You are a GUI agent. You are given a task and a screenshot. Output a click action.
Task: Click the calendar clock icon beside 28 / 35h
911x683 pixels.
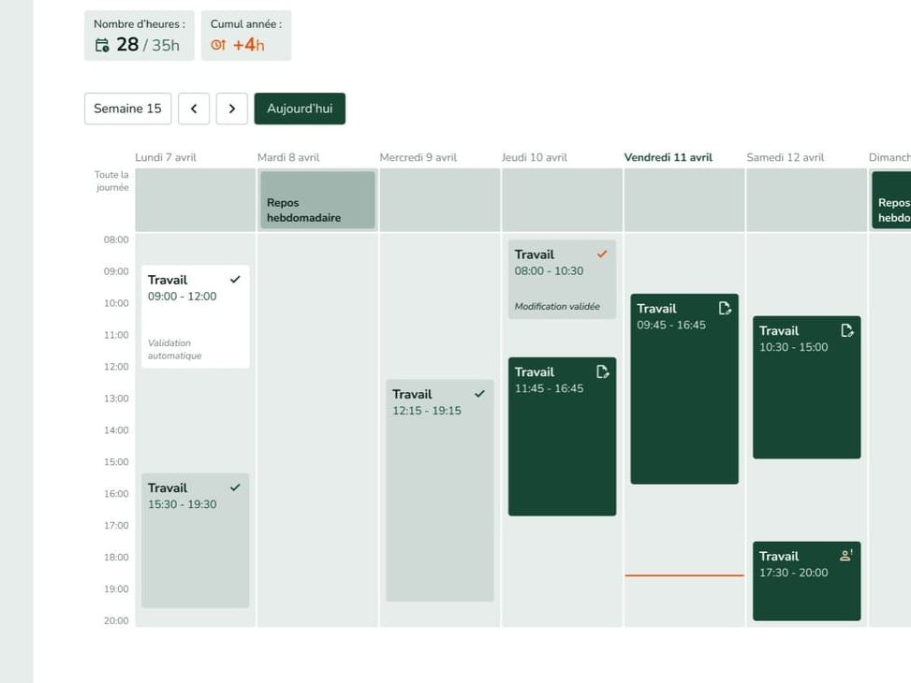point(102,45)
